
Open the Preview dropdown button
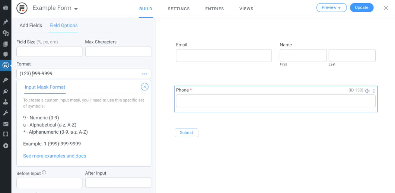coord(331,8)
